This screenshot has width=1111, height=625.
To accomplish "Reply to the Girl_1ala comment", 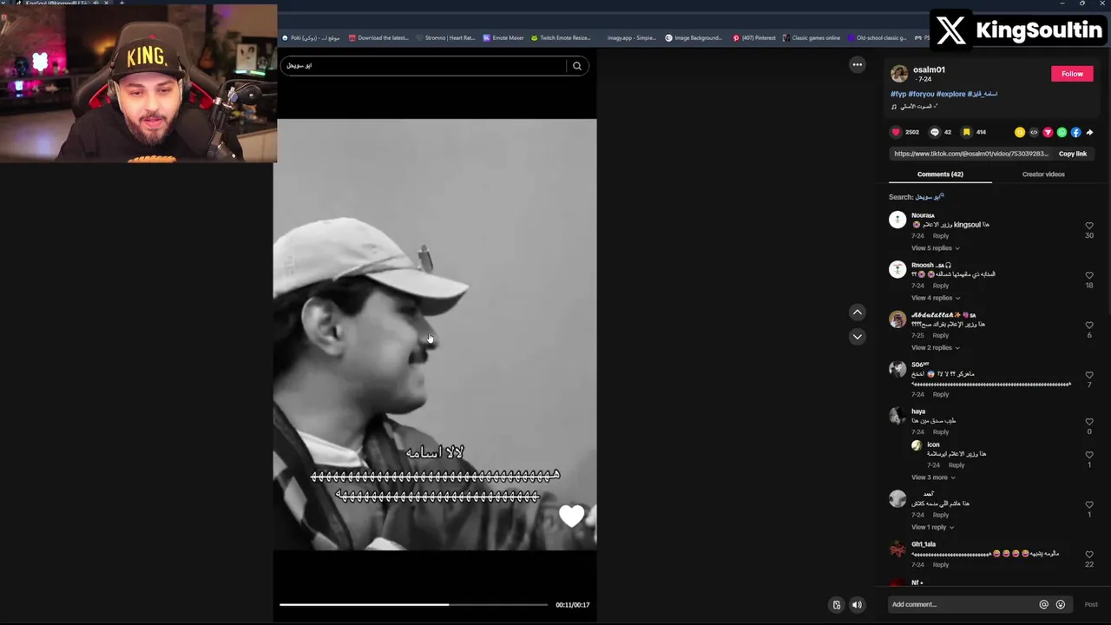I will (x=941, y=565).
